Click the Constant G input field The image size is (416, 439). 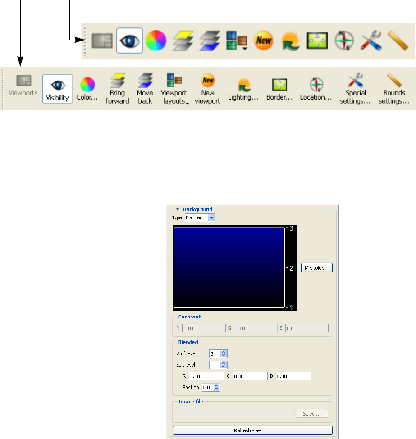pos(256,328)
